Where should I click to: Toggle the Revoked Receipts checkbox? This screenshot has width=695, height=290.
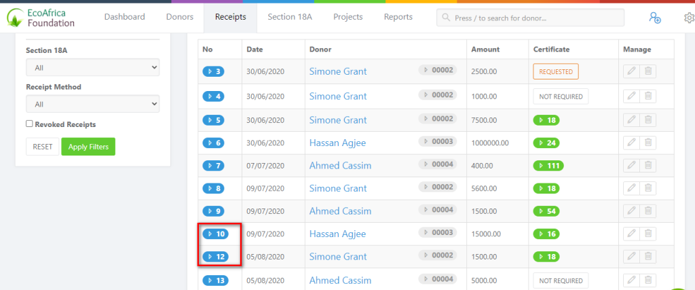point(29,124)
